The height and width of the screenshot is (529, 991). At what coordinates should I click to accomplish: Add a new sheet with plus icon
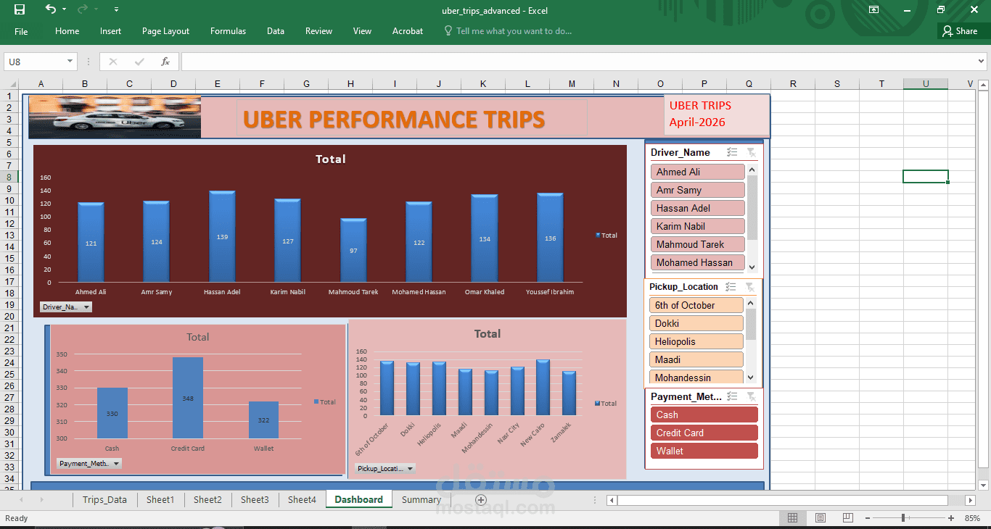480,500
